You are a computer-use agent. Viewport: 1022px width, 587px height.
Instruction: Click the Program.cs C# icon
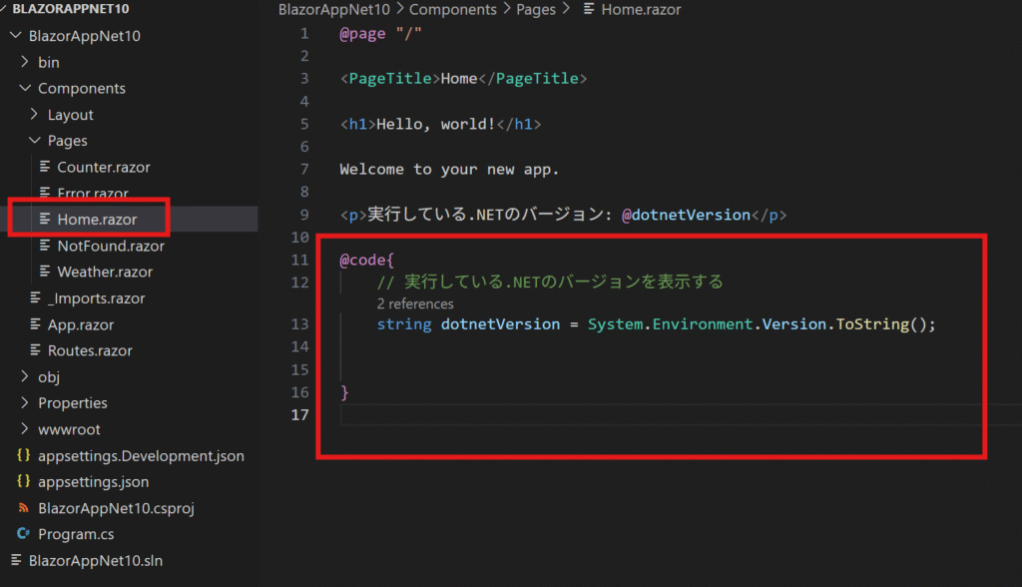pyautogui.click(x=24, y=533)
